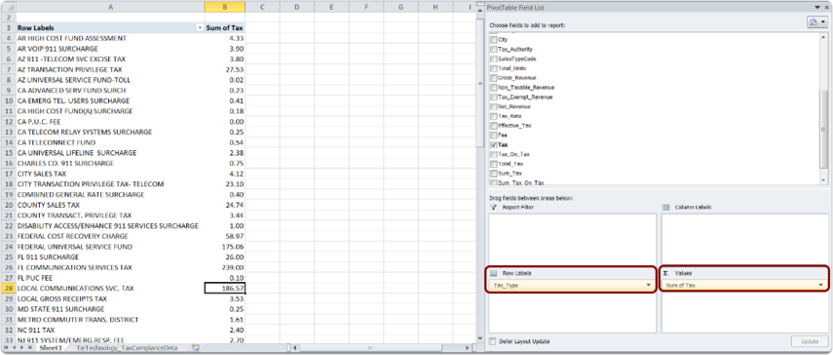This screenshot has width=833, height=355.
Task: Check the Net_Revenue field
Action: coord(494,106)
